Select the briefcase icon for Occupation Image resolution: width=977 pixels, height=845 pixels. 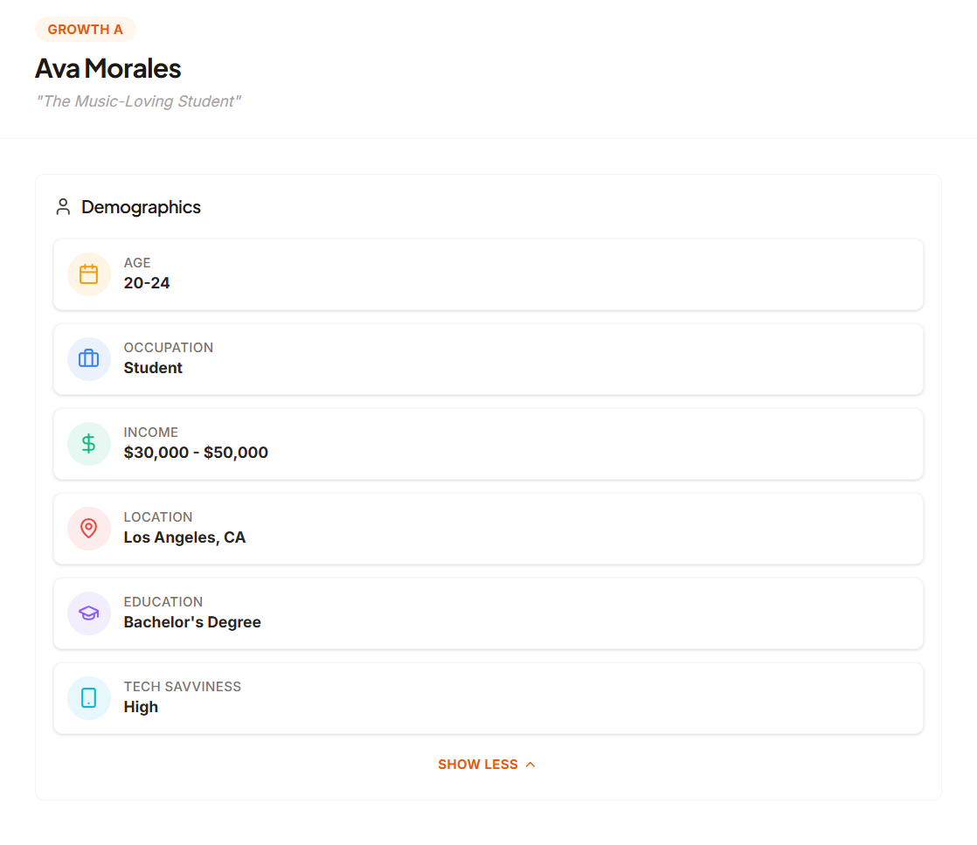point(88,358)
